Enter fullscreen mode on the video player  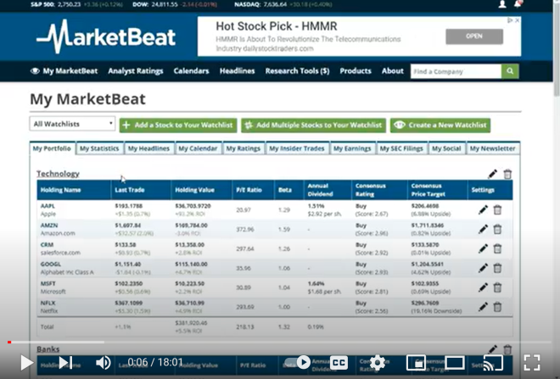tap(531, 362)
